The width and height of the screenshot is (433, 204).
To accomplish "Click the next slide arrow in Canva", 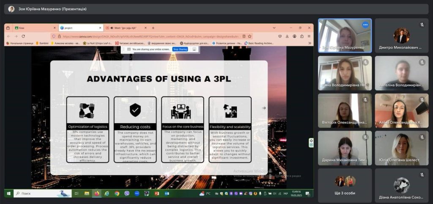I will 264,108.
